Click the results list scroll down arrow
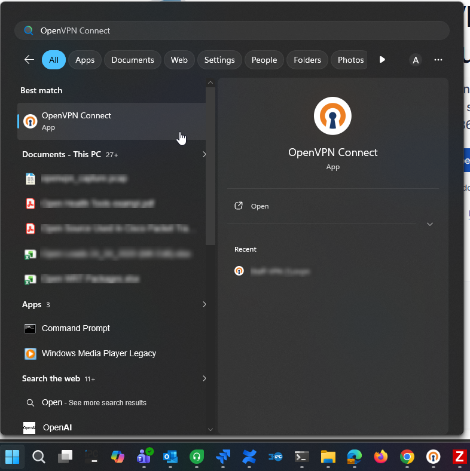The image size is (470, 471). coord(210,430)
